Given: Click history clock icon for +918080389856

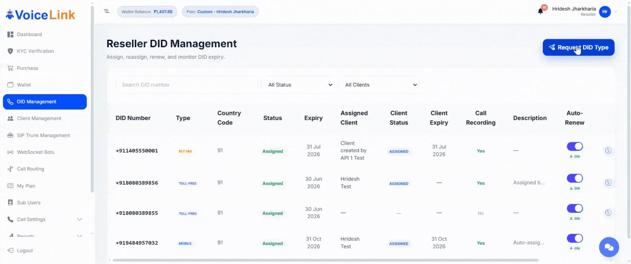Looking at the screenshot, I should point(608,183).
